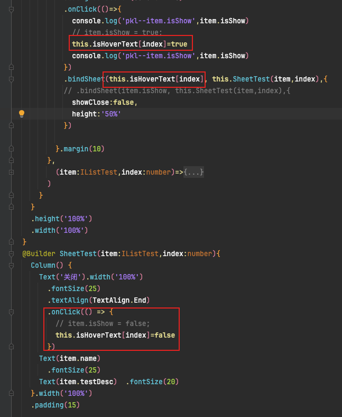Click the .width('100%') line under .height

60,230
